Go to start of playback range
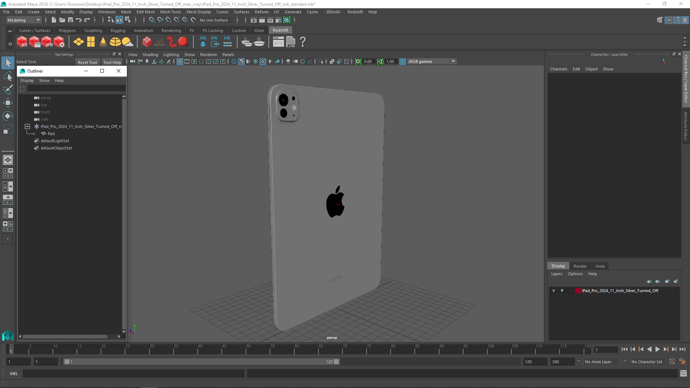This screenshot has height=388, width=690. [625, 349]
